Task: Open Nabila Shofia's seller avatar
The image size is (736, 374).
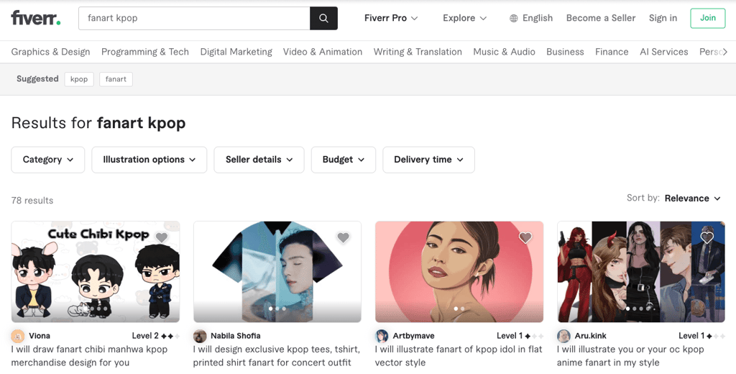Action: [x=200, y=336]
